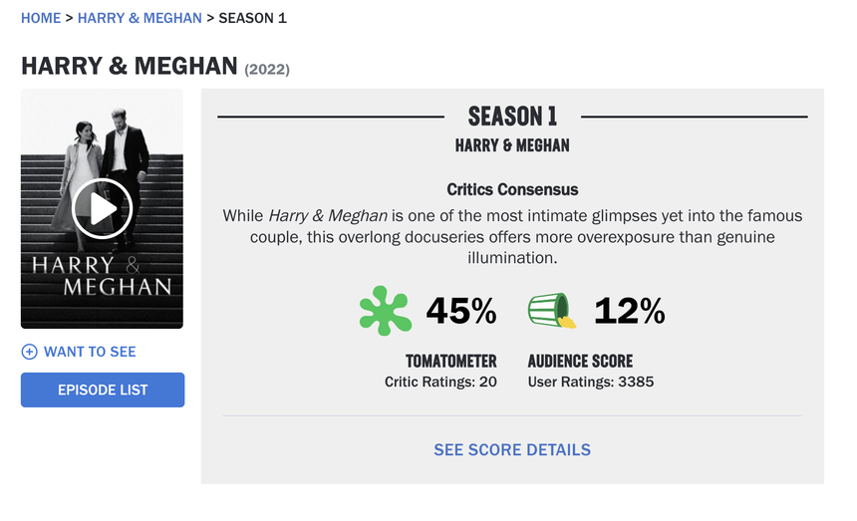Click the Season 1 breadcrumb text
857x521 pixels.
tap(252, 18)
